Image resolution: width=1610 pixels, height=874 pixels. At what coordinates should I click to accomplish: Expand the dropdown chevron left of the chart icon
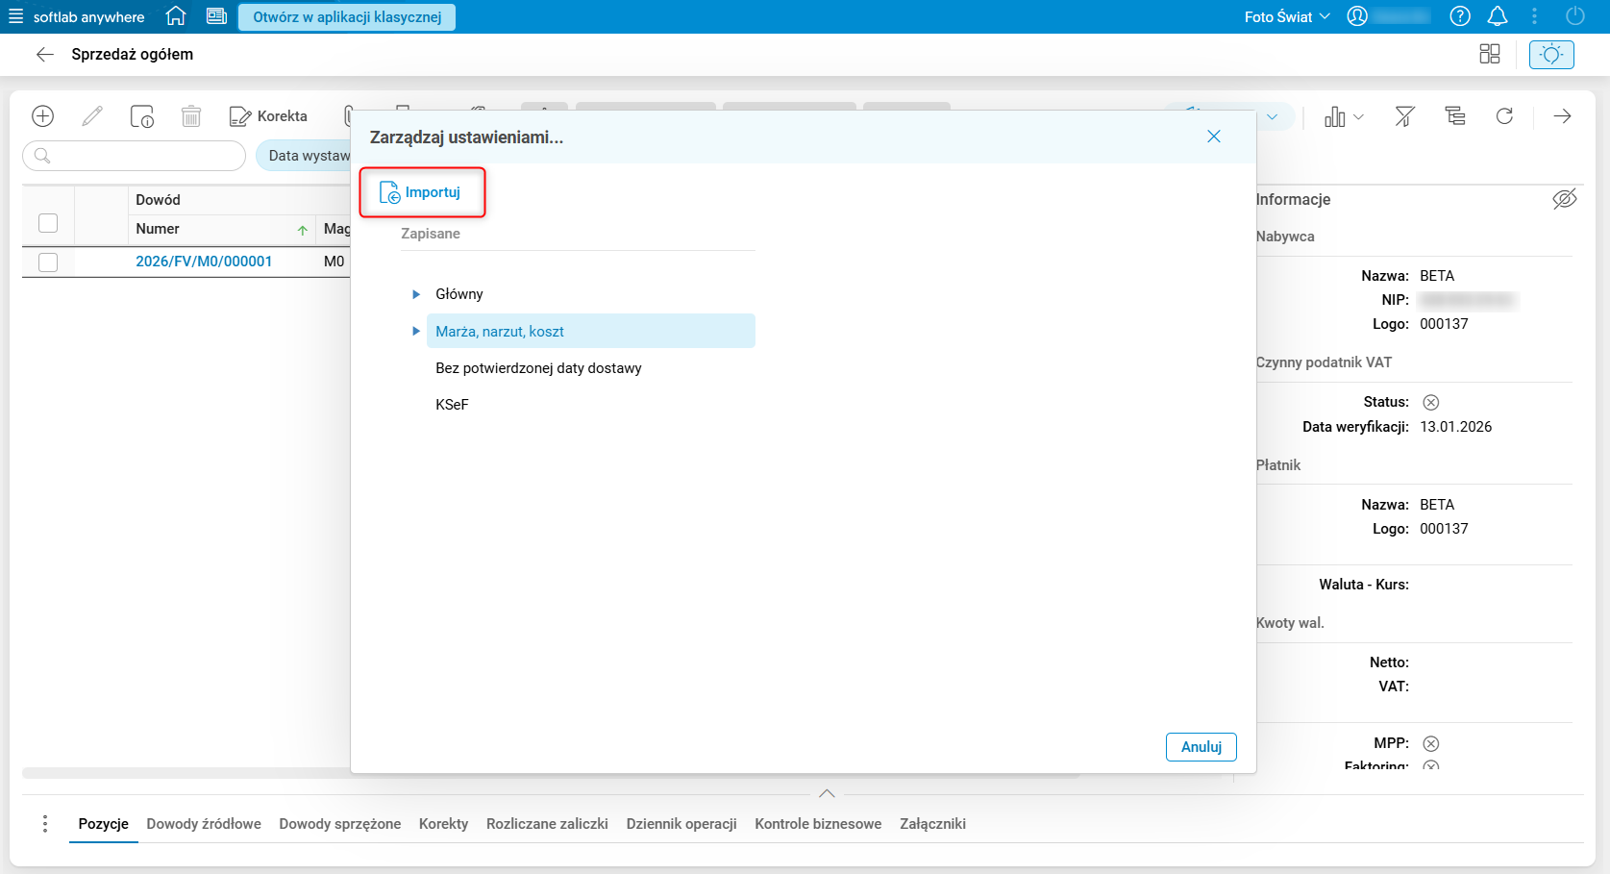1273,117
